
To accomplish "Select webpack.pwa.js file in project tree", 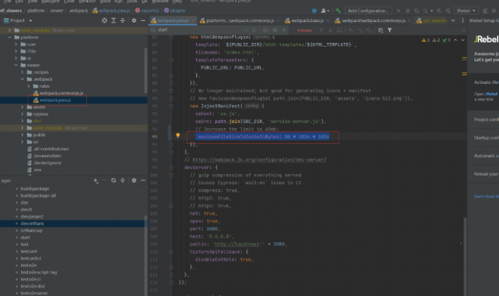I will coord(55,100).
